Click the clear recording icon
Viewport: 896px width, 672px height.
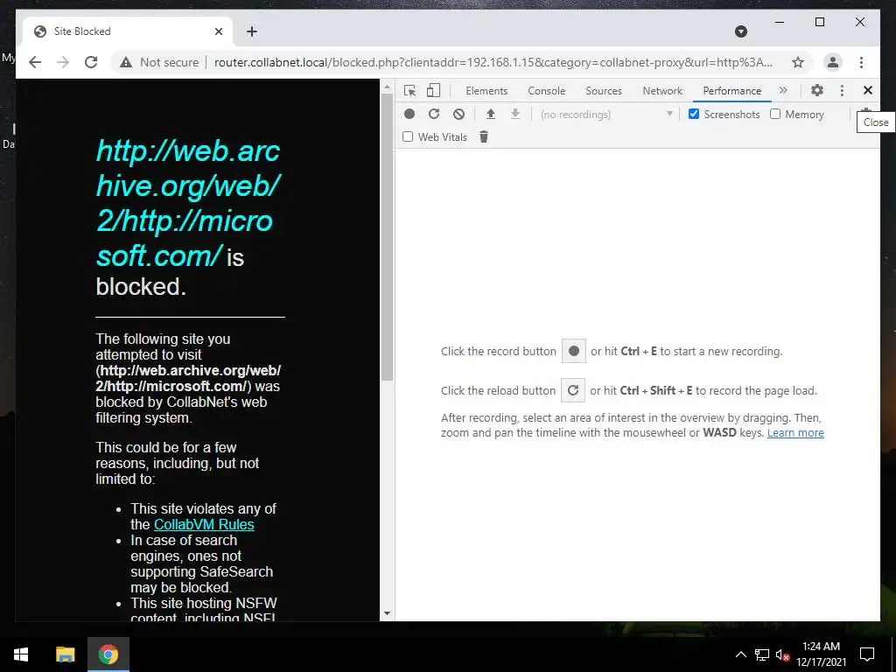coord(458,114)
